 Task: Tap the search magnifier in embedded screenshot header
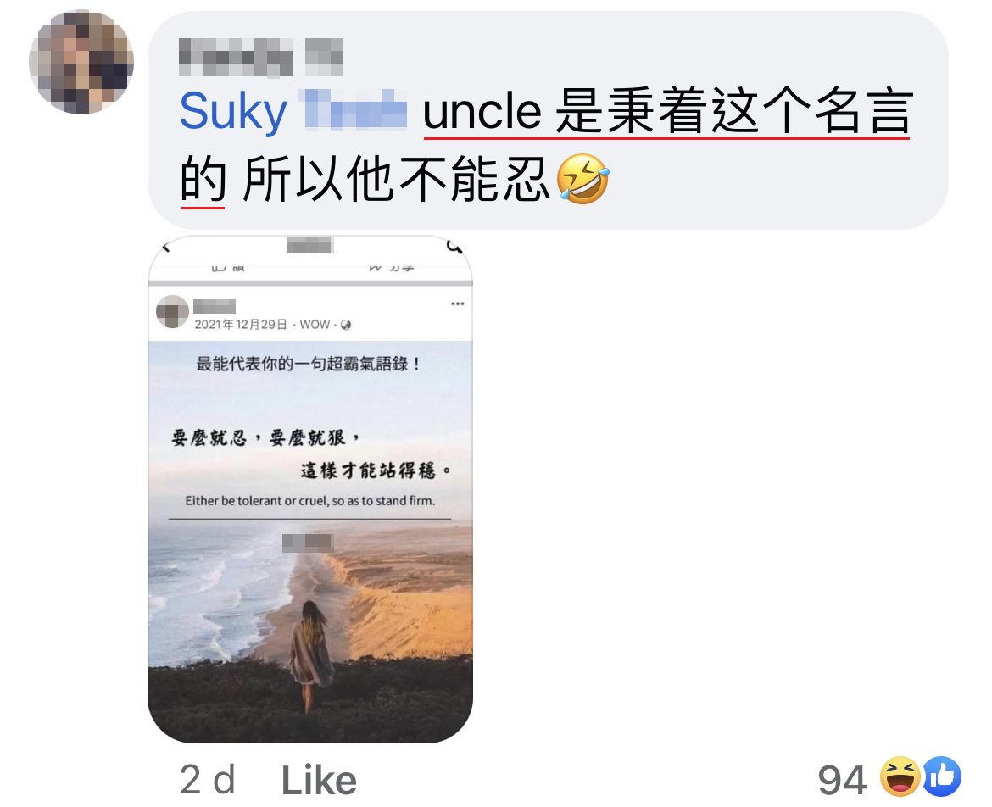click(x=454, y=246)
